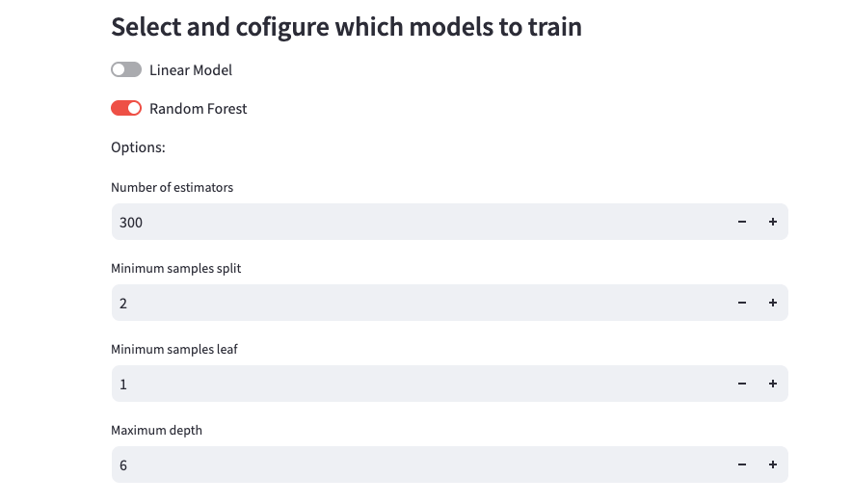Click the 'Maximum depth' field label

click(156, 430)
